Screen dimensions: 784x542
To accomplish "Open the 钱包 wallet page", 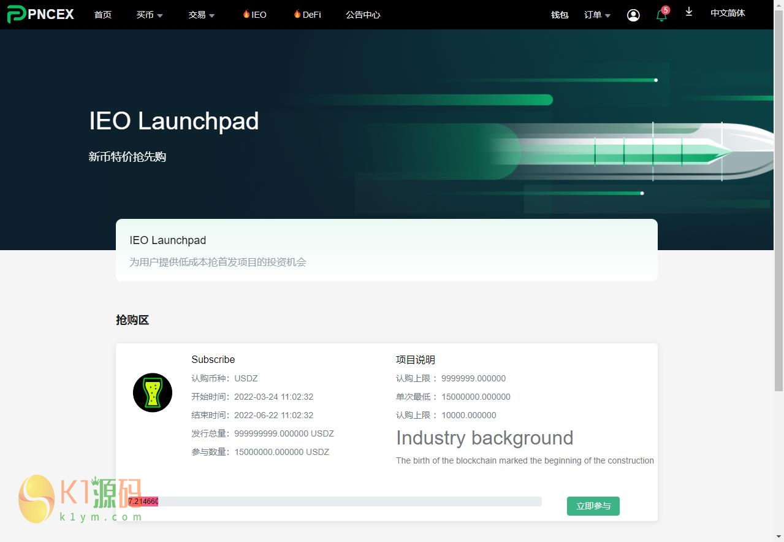I will [x=560, y=15].
